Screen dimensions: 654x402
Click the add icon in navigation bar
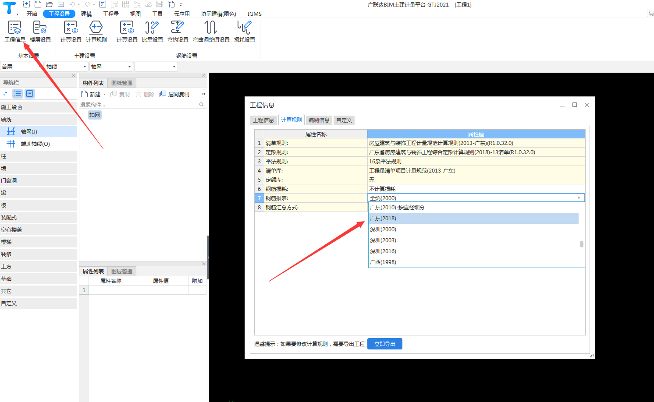(x=5, y=94)
